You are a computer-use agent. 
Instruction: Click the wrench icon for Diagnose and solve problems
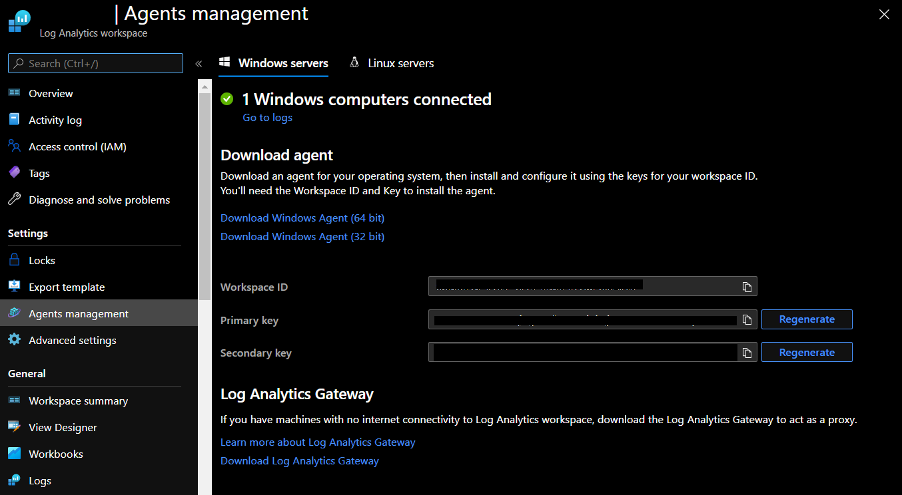pos(15,200)
